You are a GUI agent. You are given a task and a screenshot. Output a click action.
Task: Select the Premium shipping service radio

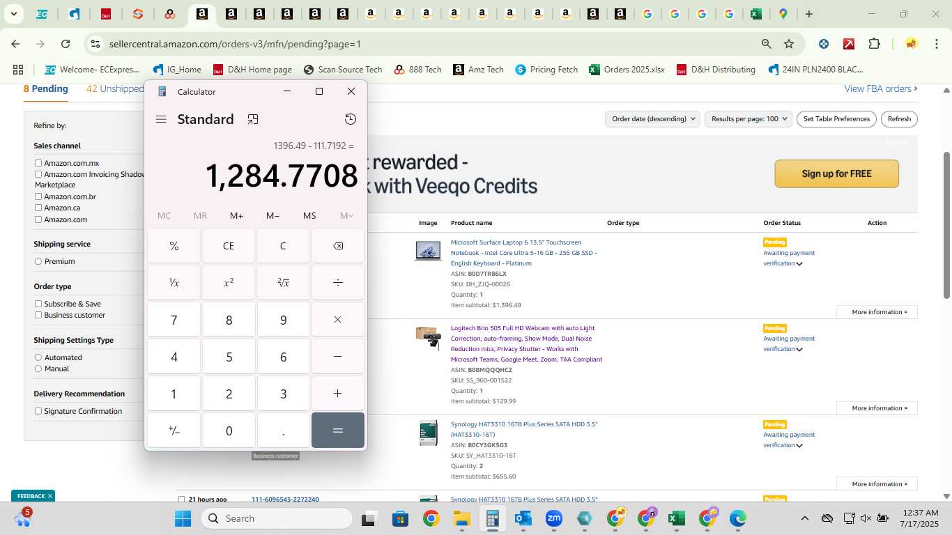[x=38, y=261]
